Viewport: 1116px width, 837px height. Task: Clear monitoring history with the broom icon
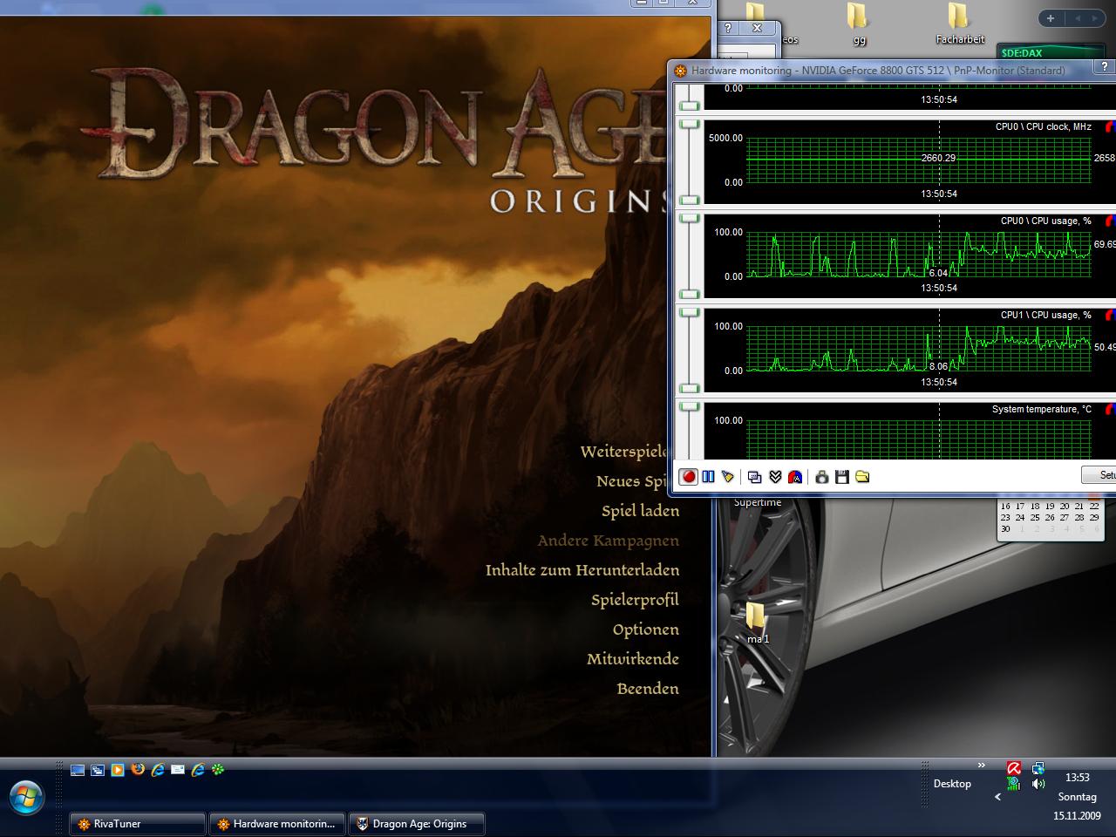click(727, 477)
